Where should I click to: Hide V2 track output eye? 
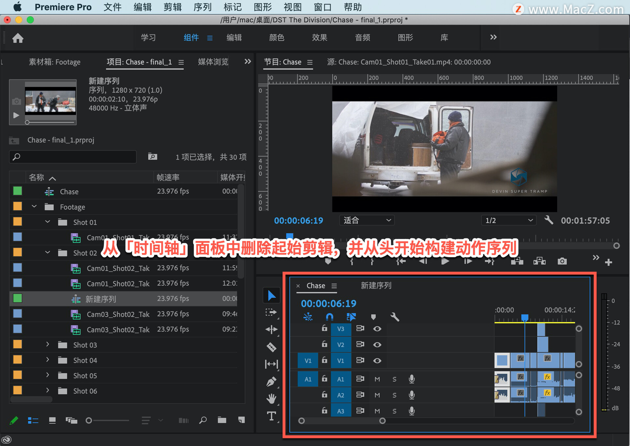point(377,345)
